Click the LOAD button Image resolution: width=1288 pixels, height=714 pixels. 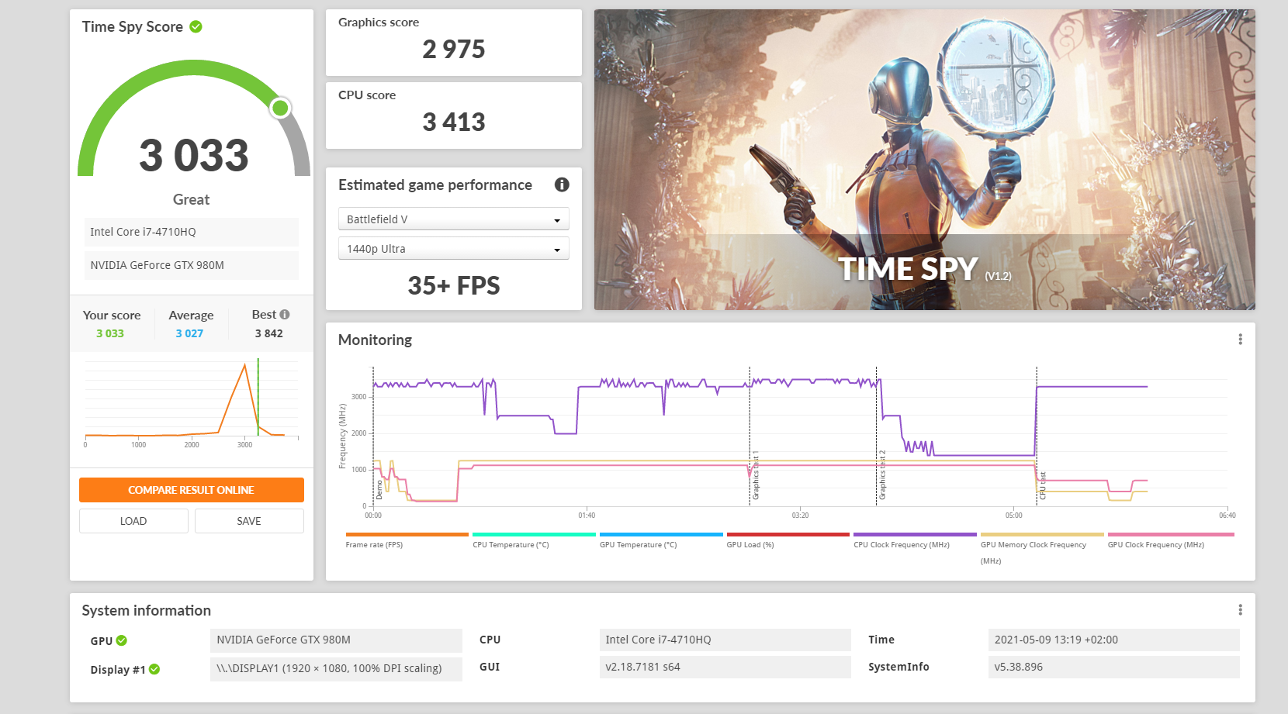pyautogui.click(x=133, y=521)
